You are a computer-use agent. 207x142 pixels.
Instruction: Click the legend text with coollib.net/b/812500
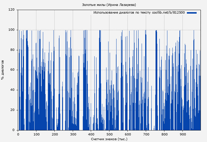coord(139,13)
